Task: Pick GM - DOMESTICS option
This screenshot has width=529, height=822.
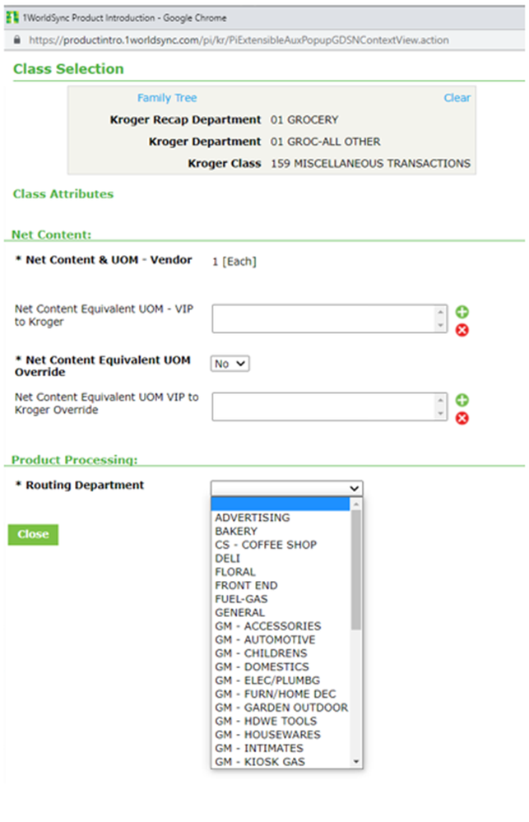Action: pos(281,666)
